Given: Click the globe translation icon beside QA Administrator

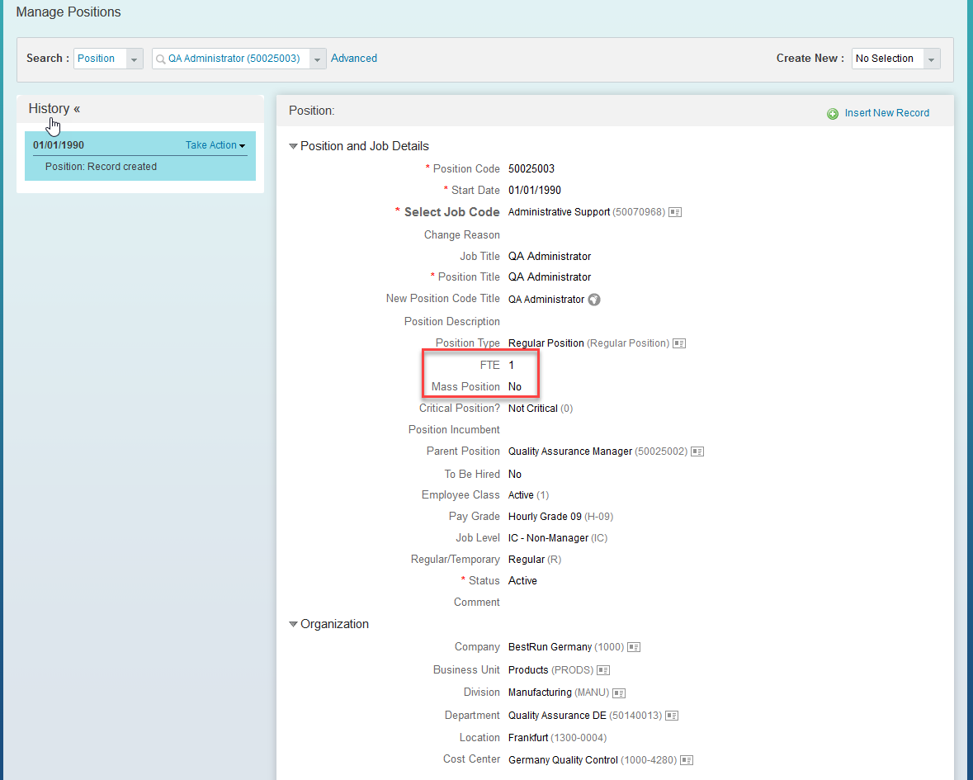Looking at the screenshot, I should point(594,300).
